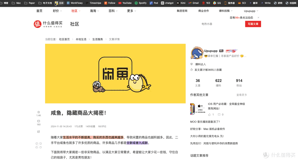Expand the 爆料投稿 dropdown

coord(226,11)
